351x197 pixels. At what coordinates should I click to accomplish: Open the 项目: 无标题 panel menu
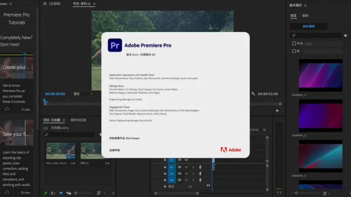pos(64,120)
